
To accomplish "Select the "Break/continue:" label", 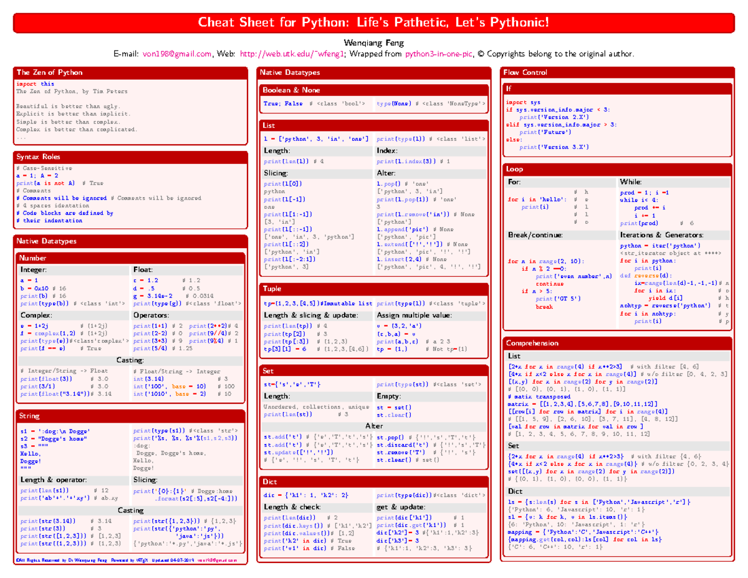I will (x=535, y=235).
